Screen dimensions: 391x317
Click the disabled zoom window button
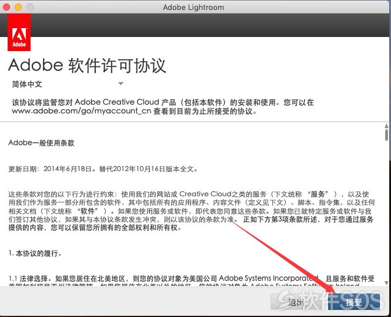[30, 7]
